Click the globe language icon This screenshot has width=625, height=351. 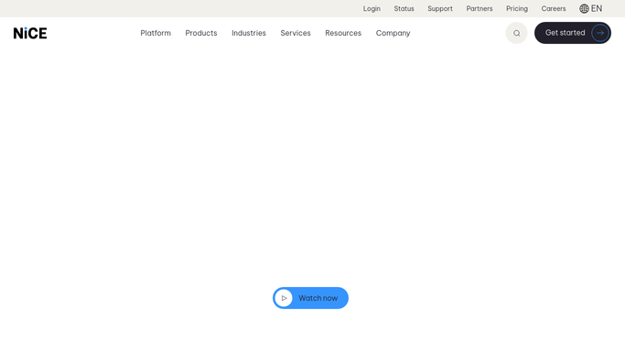584,9
